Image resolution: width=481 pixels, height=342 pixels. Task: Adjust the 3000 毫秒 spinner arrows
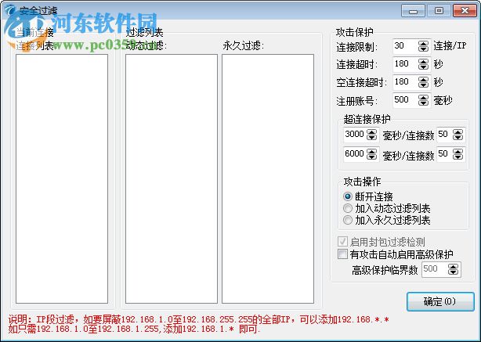pyautogui.click(x=372, y=135)
